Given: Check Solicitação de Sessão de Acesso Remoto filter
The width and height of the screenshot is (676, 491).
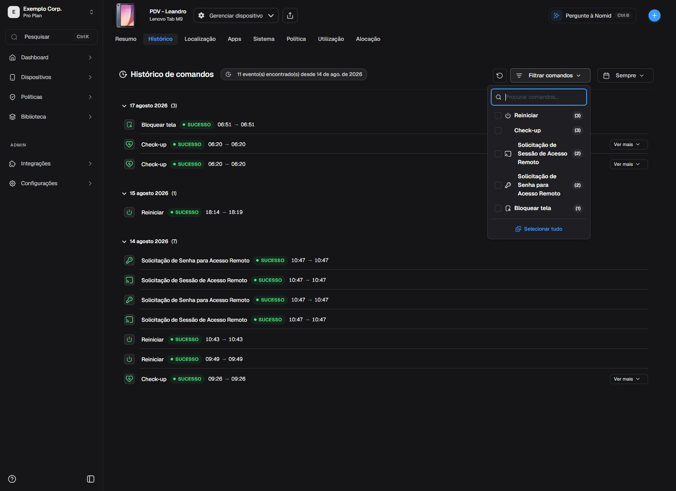Looking at the screenshot, I should (498, 154).
